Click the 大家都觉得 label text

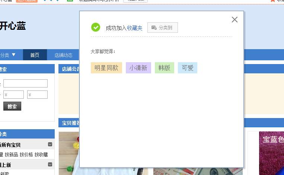103,51
